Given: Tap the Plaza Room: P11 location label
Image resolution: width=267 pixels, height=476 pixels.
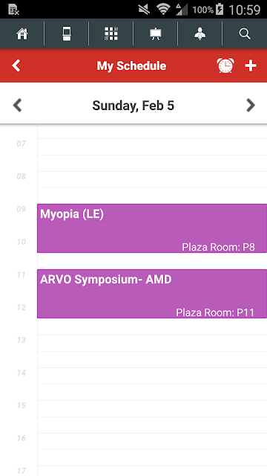Looking at the screenshot, I should coord(215,312).
